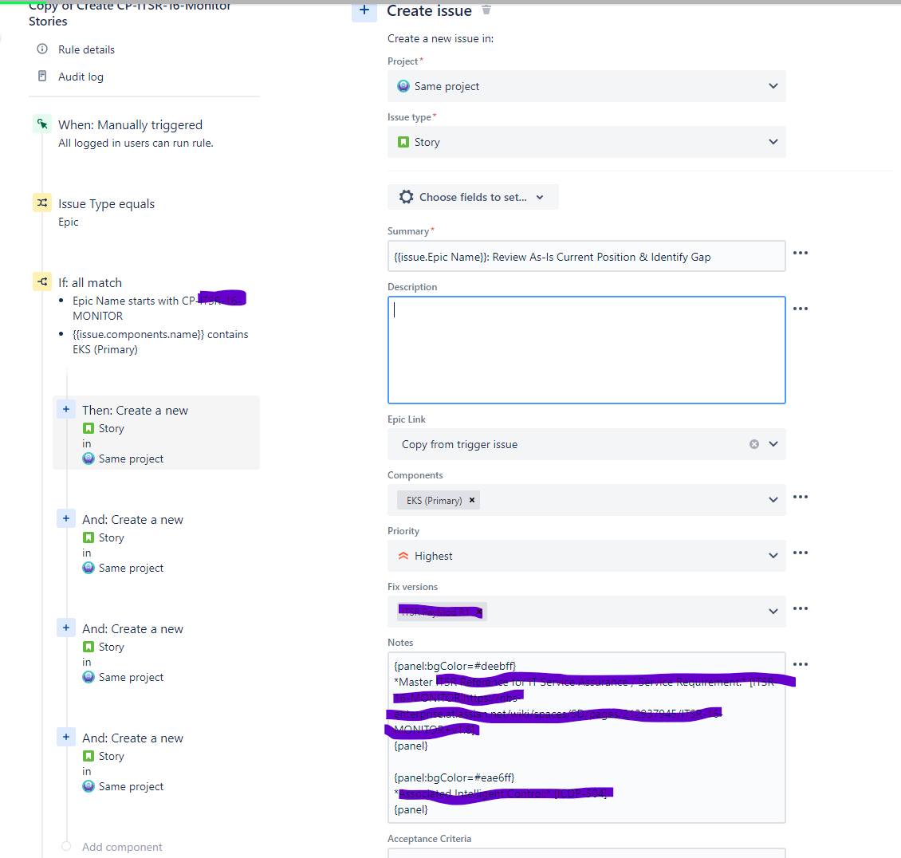
Task: Click the Epic Name starts with condition text
Action: (159, 308)
